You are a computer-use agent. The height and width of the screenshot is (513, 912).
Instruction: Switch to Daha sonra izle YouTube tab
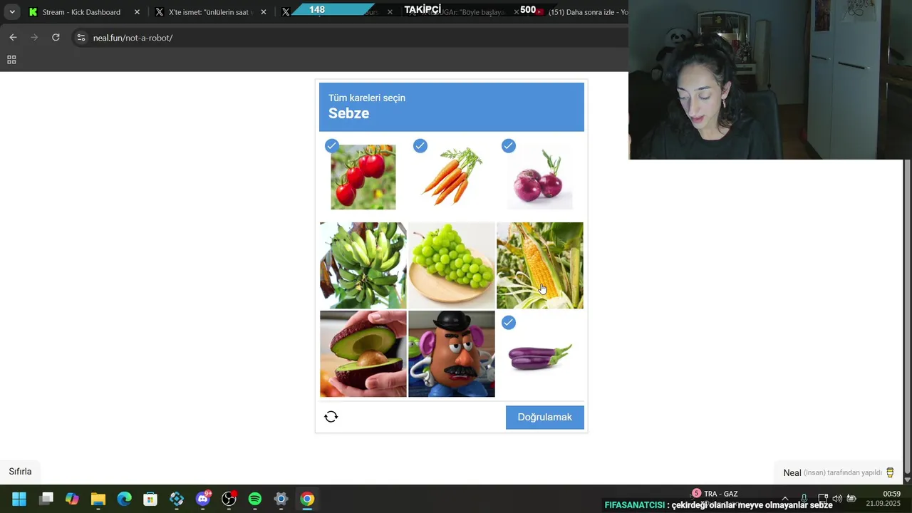click(x=583, y=12)
